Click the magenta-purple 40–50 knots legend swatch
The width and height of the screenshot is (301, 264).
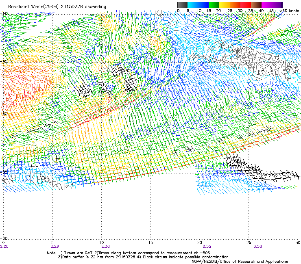point(272,5)
